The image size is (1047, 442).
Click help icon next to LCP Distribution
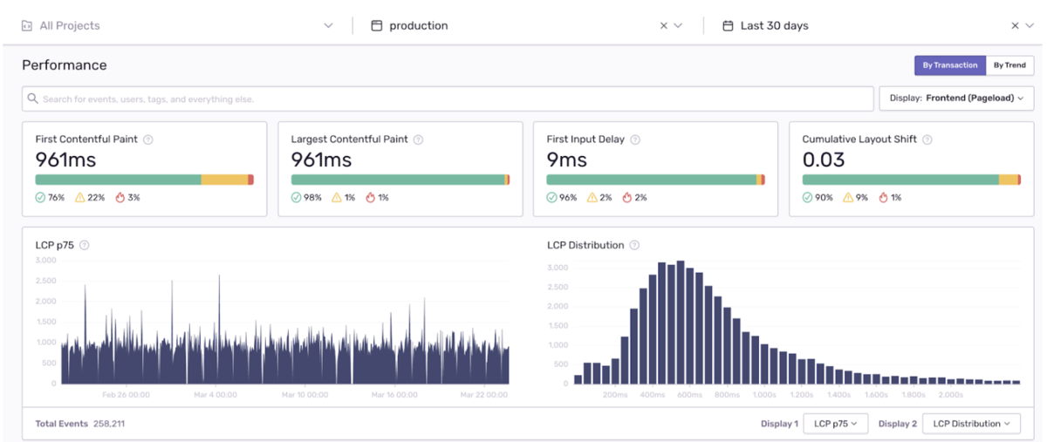click(x=634, y=245)
